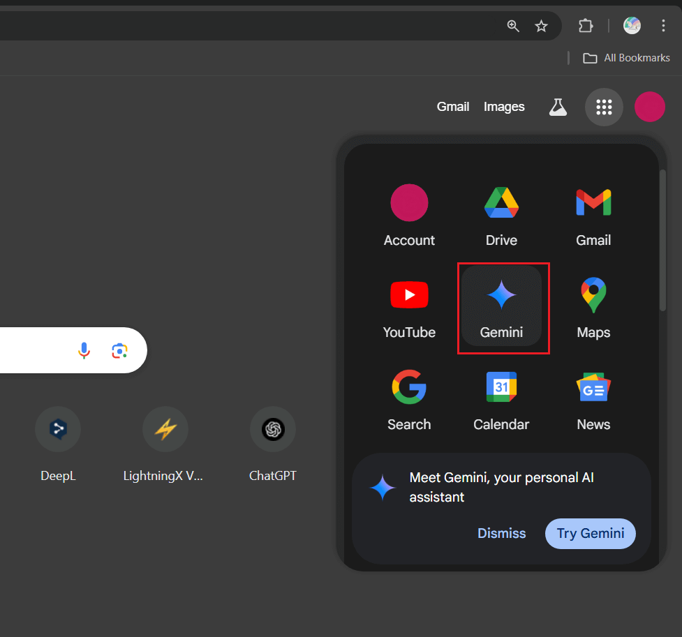Dismiss the Gemini promotion

pyautogui.click(x=501, y=534)
